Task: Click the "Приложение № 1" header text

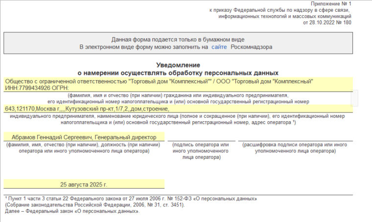Action: click(334, 3)
